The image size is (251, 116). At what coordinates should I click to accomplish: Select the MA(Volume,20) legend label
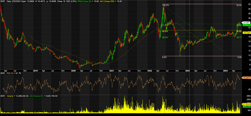click(37, 96)
